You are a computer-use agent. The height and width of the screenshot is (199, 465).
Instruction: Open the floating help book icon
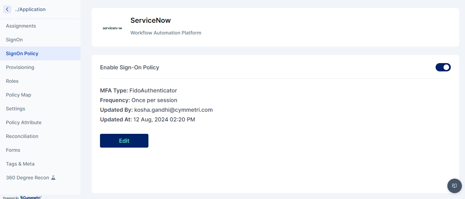tap(454, 186)
